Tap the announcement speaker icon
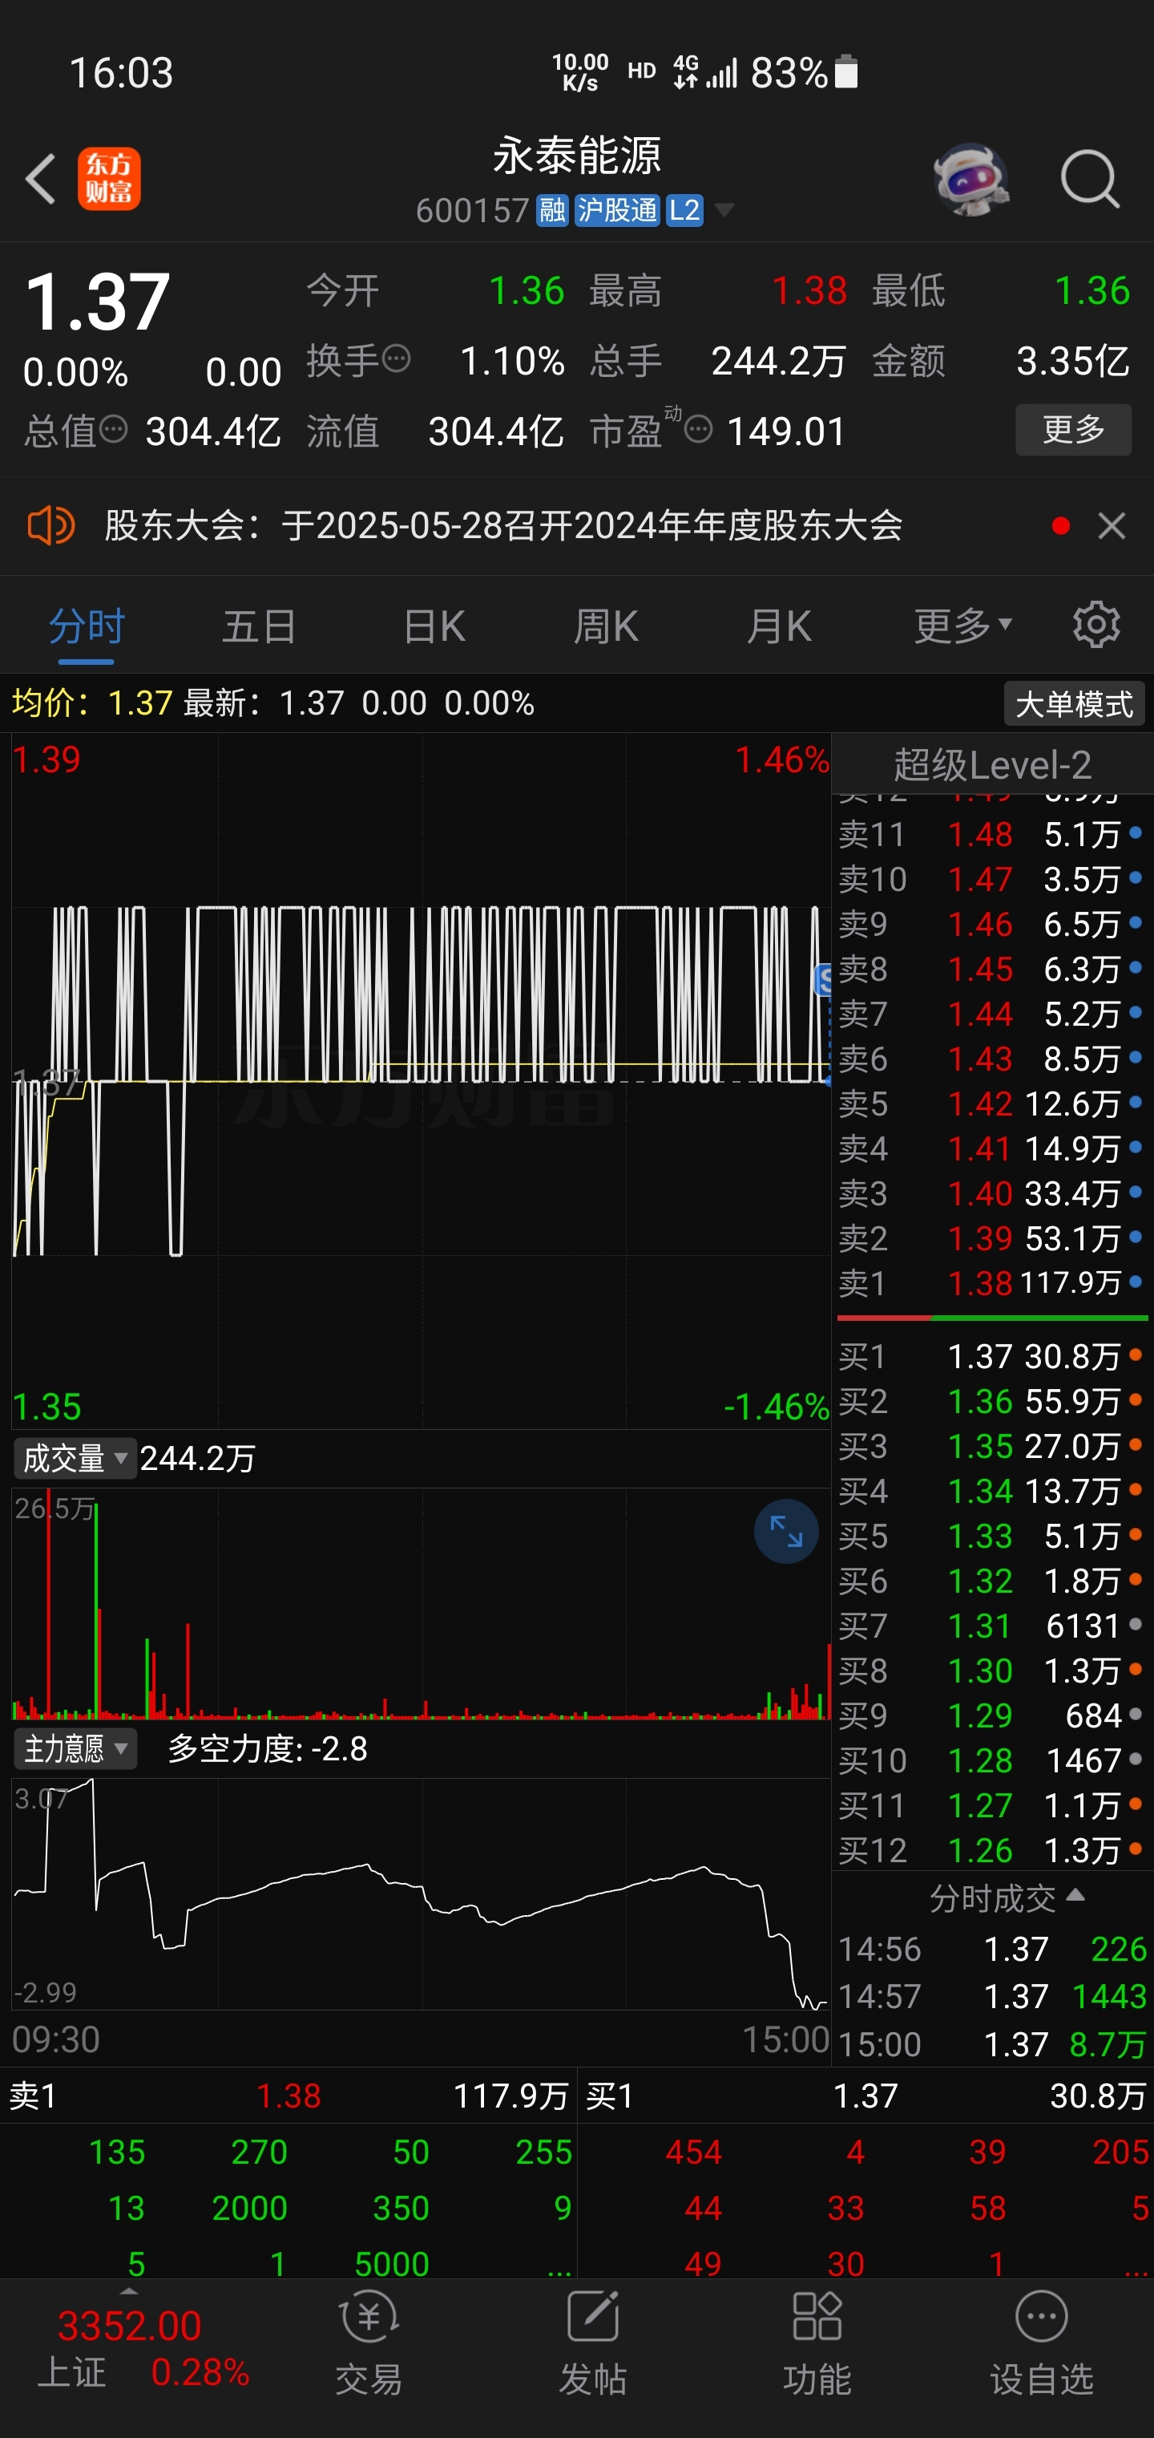The height and width of the screenshot is (2438, 1154). (x=50, y=525)
